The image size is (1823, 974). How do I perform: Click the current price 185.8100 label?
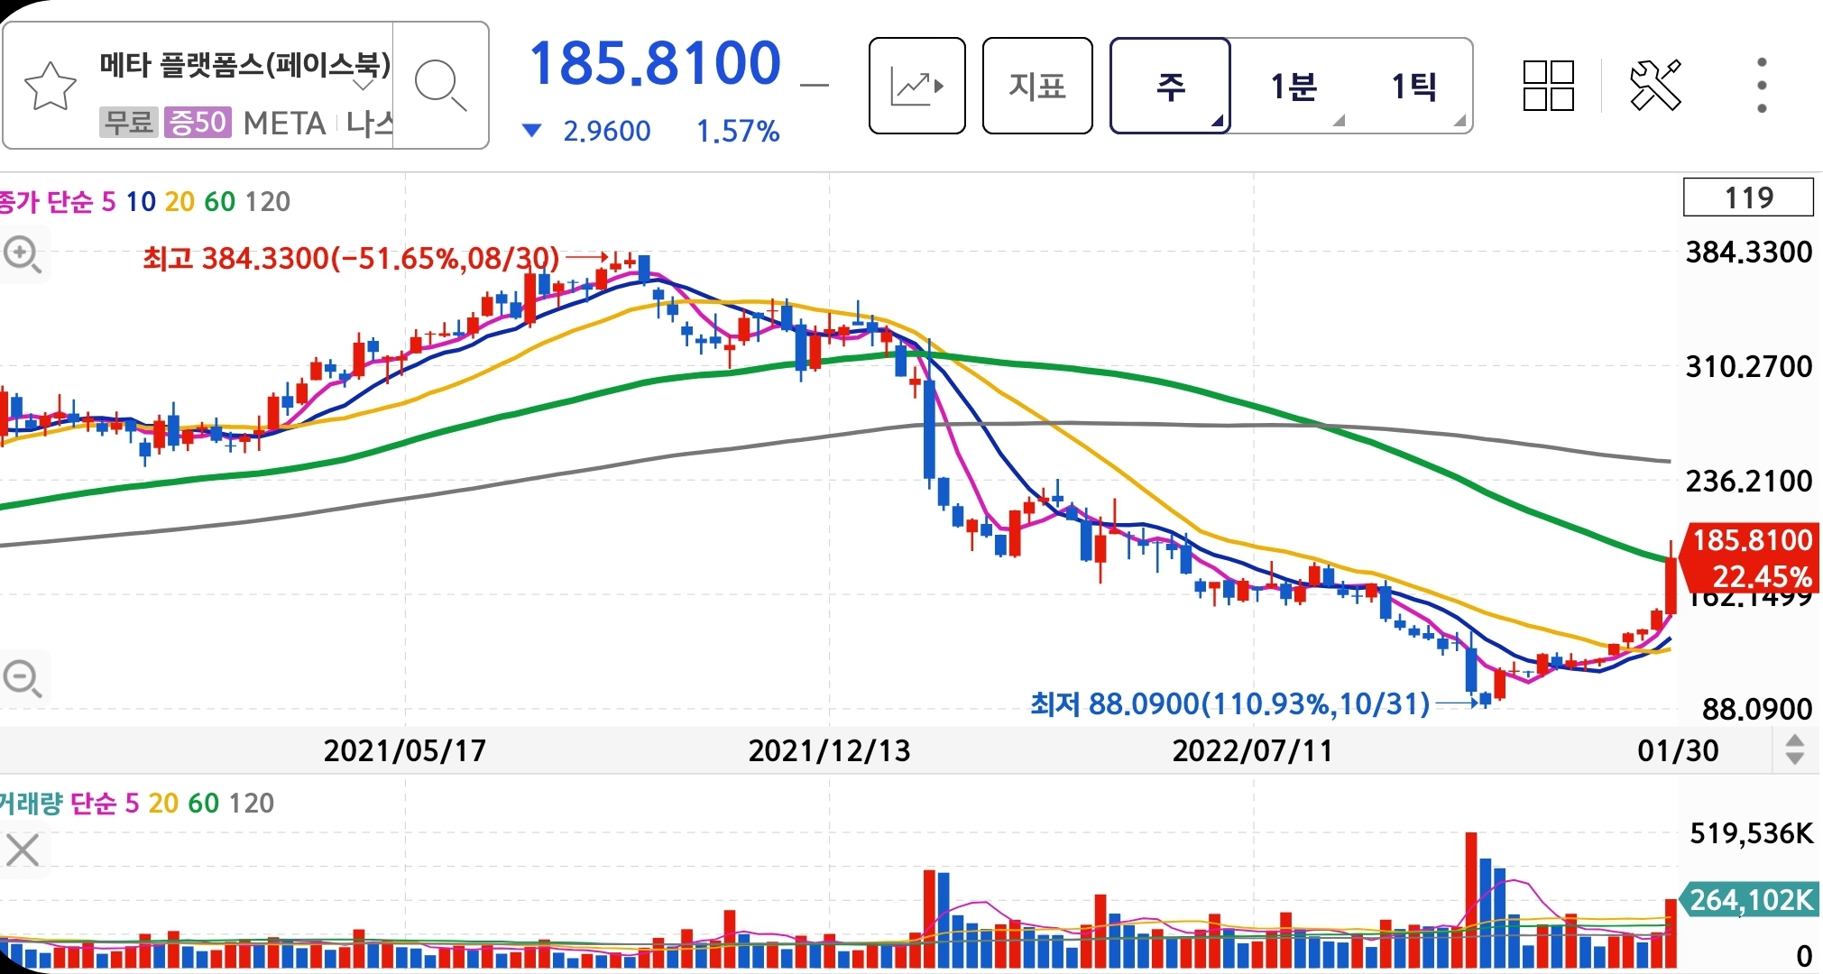(x=654, y=64)
